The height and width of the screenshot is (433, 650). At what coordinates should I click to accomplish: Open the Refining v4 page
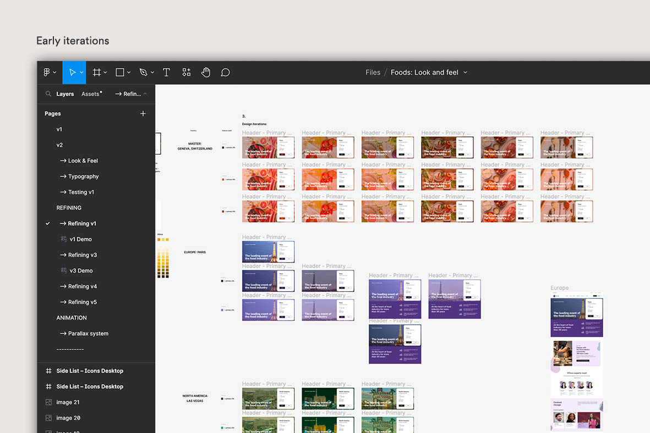[x=78, y=286]
